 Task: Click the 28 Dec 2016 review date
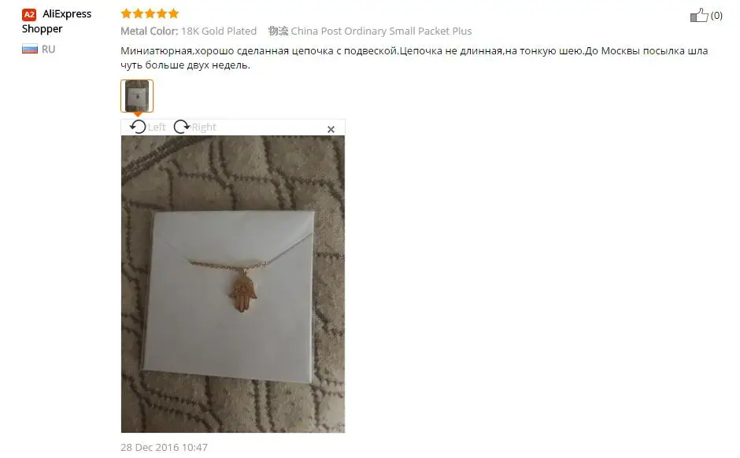[x=164, y=447]
